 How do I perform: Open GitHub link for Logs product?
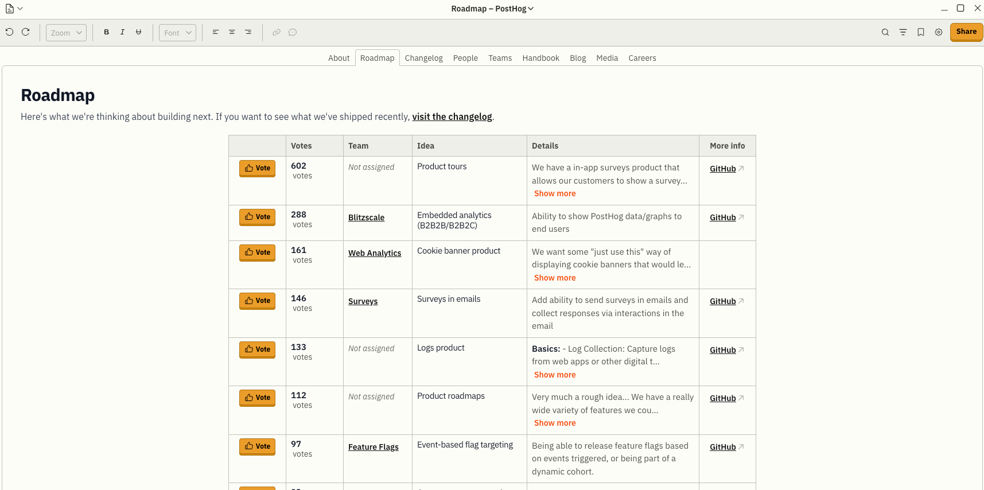726,350
